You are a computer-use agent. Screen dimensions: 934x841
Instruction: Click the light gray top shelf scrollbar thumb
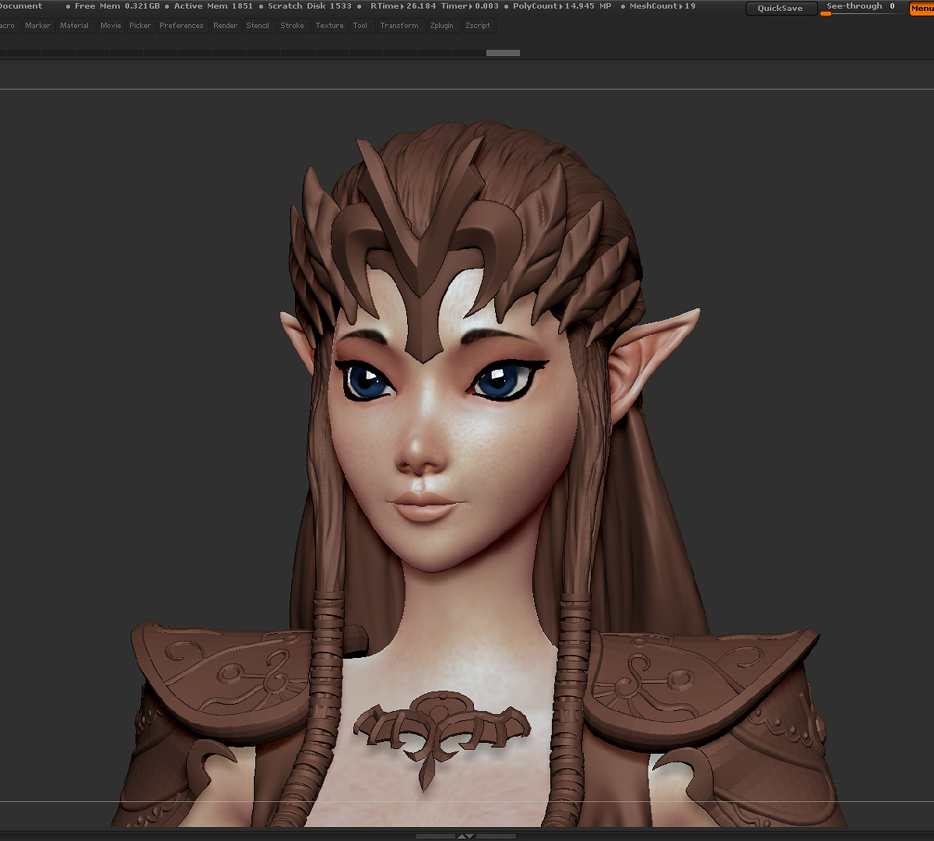[x=503, y=53]
